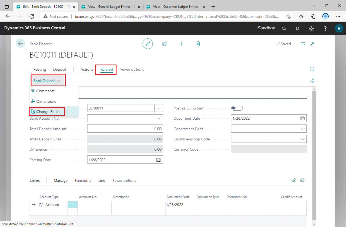
Task: Choose Change Batch from the menu
Action: pos(54,112)
